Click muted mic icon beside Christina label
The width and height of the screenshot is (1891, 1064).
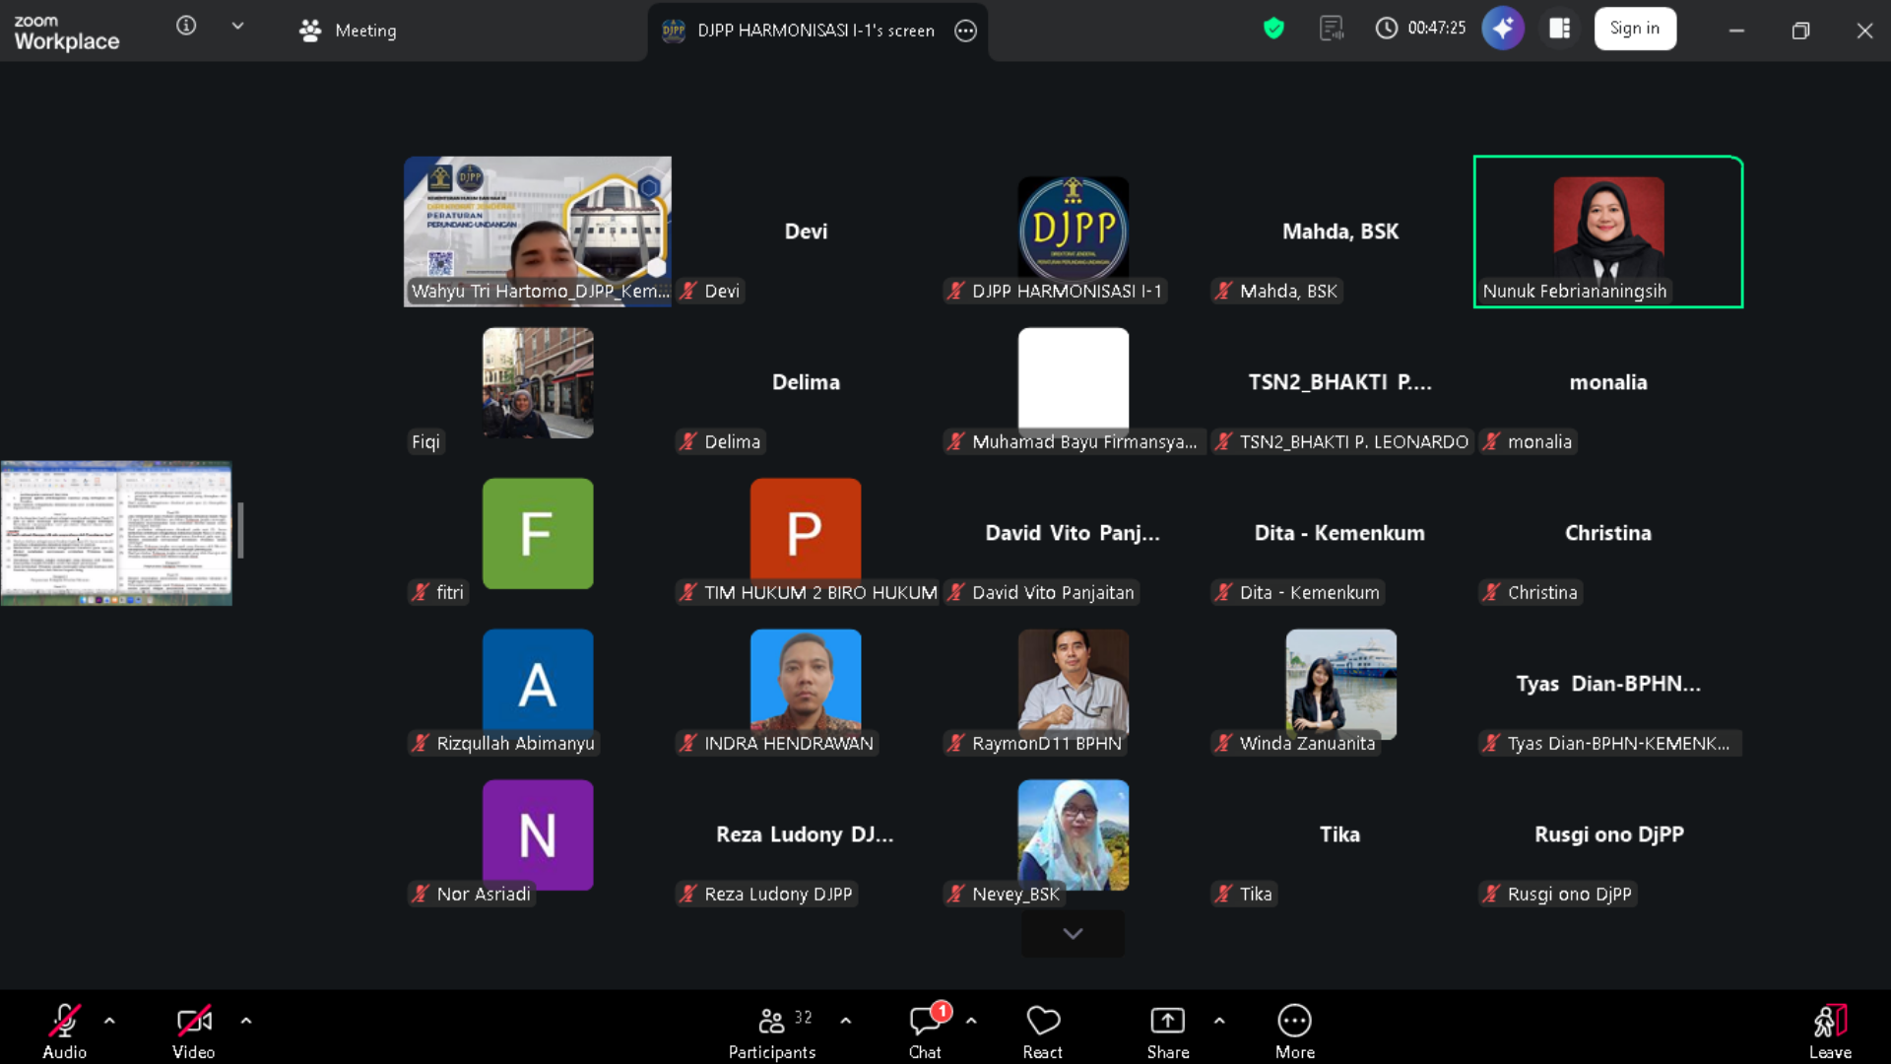[x=1491, y=592]
